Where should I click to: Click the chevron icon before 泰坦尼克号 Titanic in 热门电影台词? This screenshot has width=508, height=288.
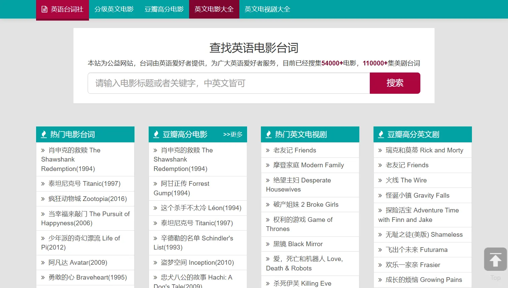[43, 184]
